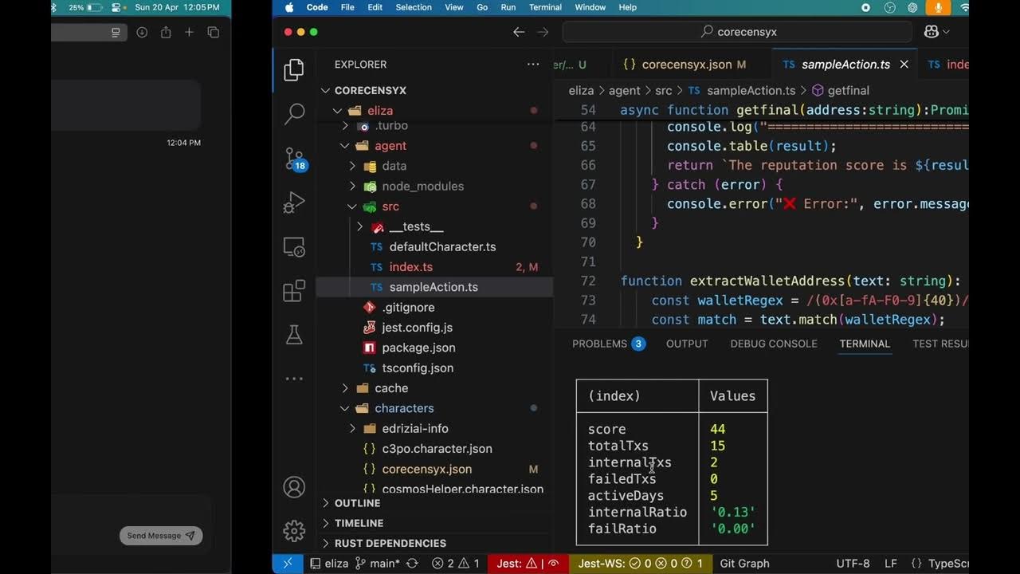The height and width of the screenshot is (574, 1020).
Task: Click the remote connection icon in status bar
Action: 287,563
